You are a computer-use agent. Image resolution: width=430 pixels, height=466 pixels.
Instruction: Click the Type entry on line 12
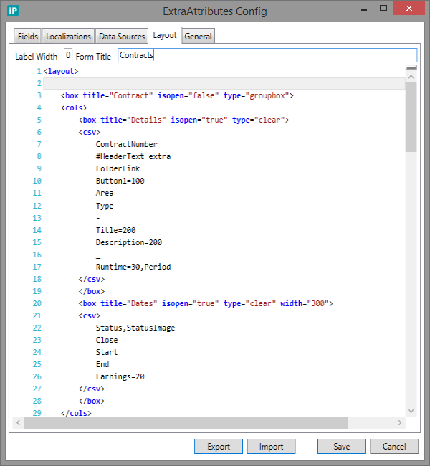pyautogui.click(x=105, y=206)
